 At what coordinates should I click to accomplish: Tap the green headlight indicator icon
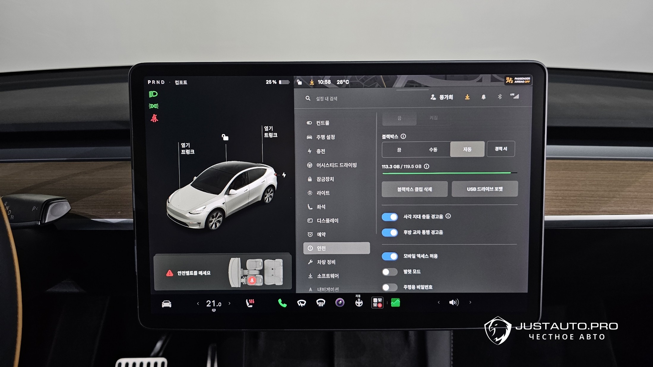(x=153, y=94)
